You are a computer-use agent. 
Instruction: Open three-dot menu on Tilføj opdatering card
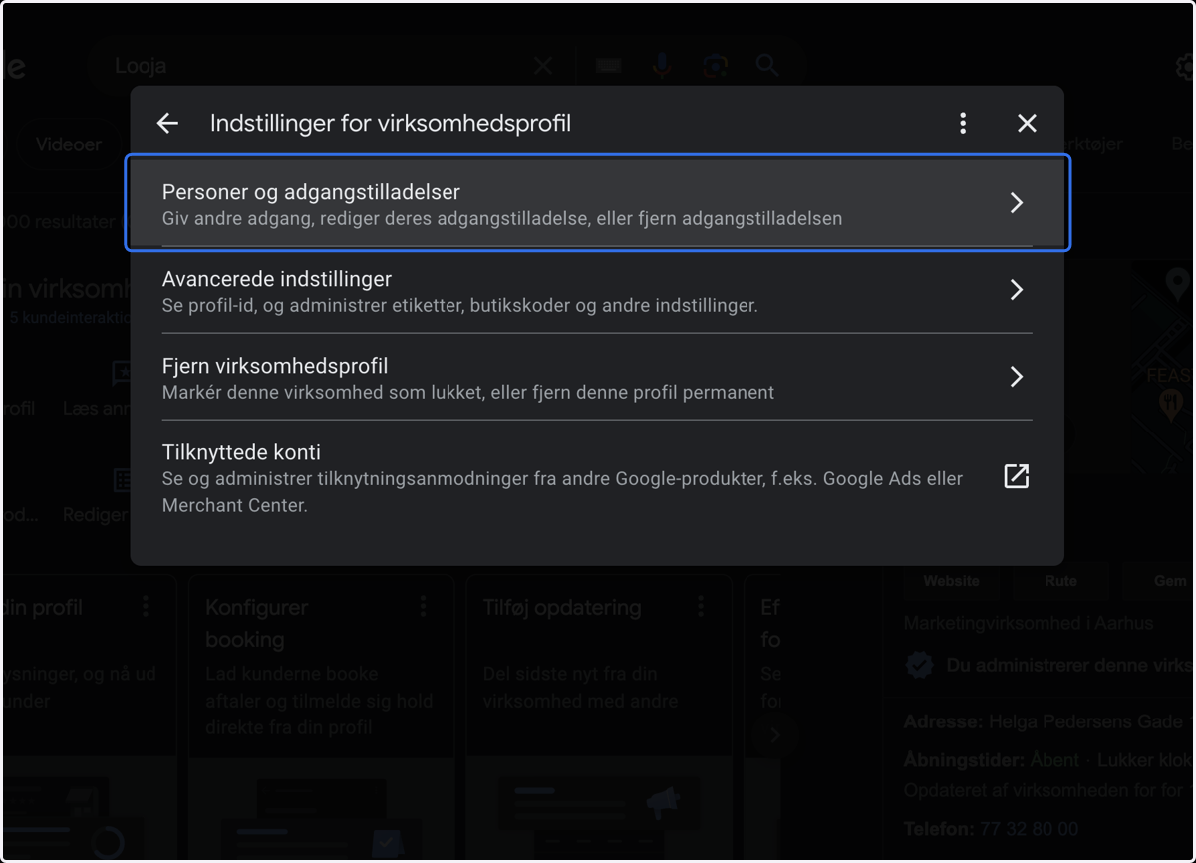701,606
